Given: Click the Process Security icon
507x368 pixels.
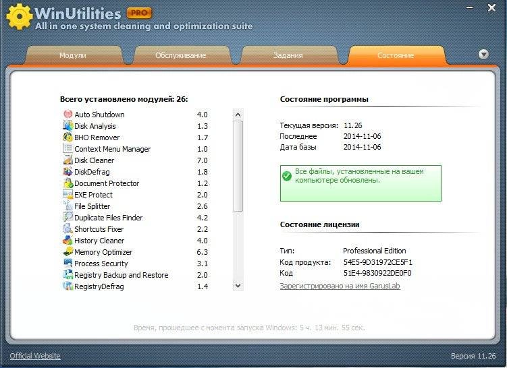Looking at the screenshot, I should (x=68, y=263).
